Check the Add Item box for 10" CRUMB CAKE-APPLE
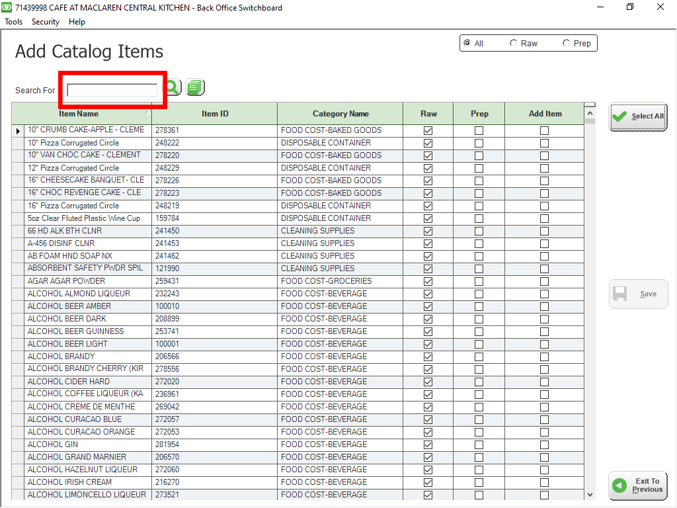The width and height of the screenshot is (677, 508). pyautogui.click(x=544, y=130)
